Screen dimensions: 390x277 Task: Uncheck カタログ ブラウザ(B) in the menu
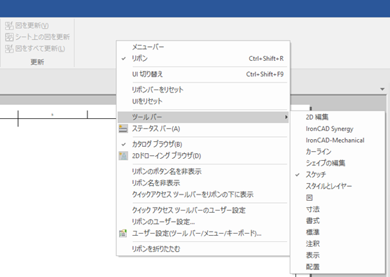pyautogui.click(x=203, y=144)
